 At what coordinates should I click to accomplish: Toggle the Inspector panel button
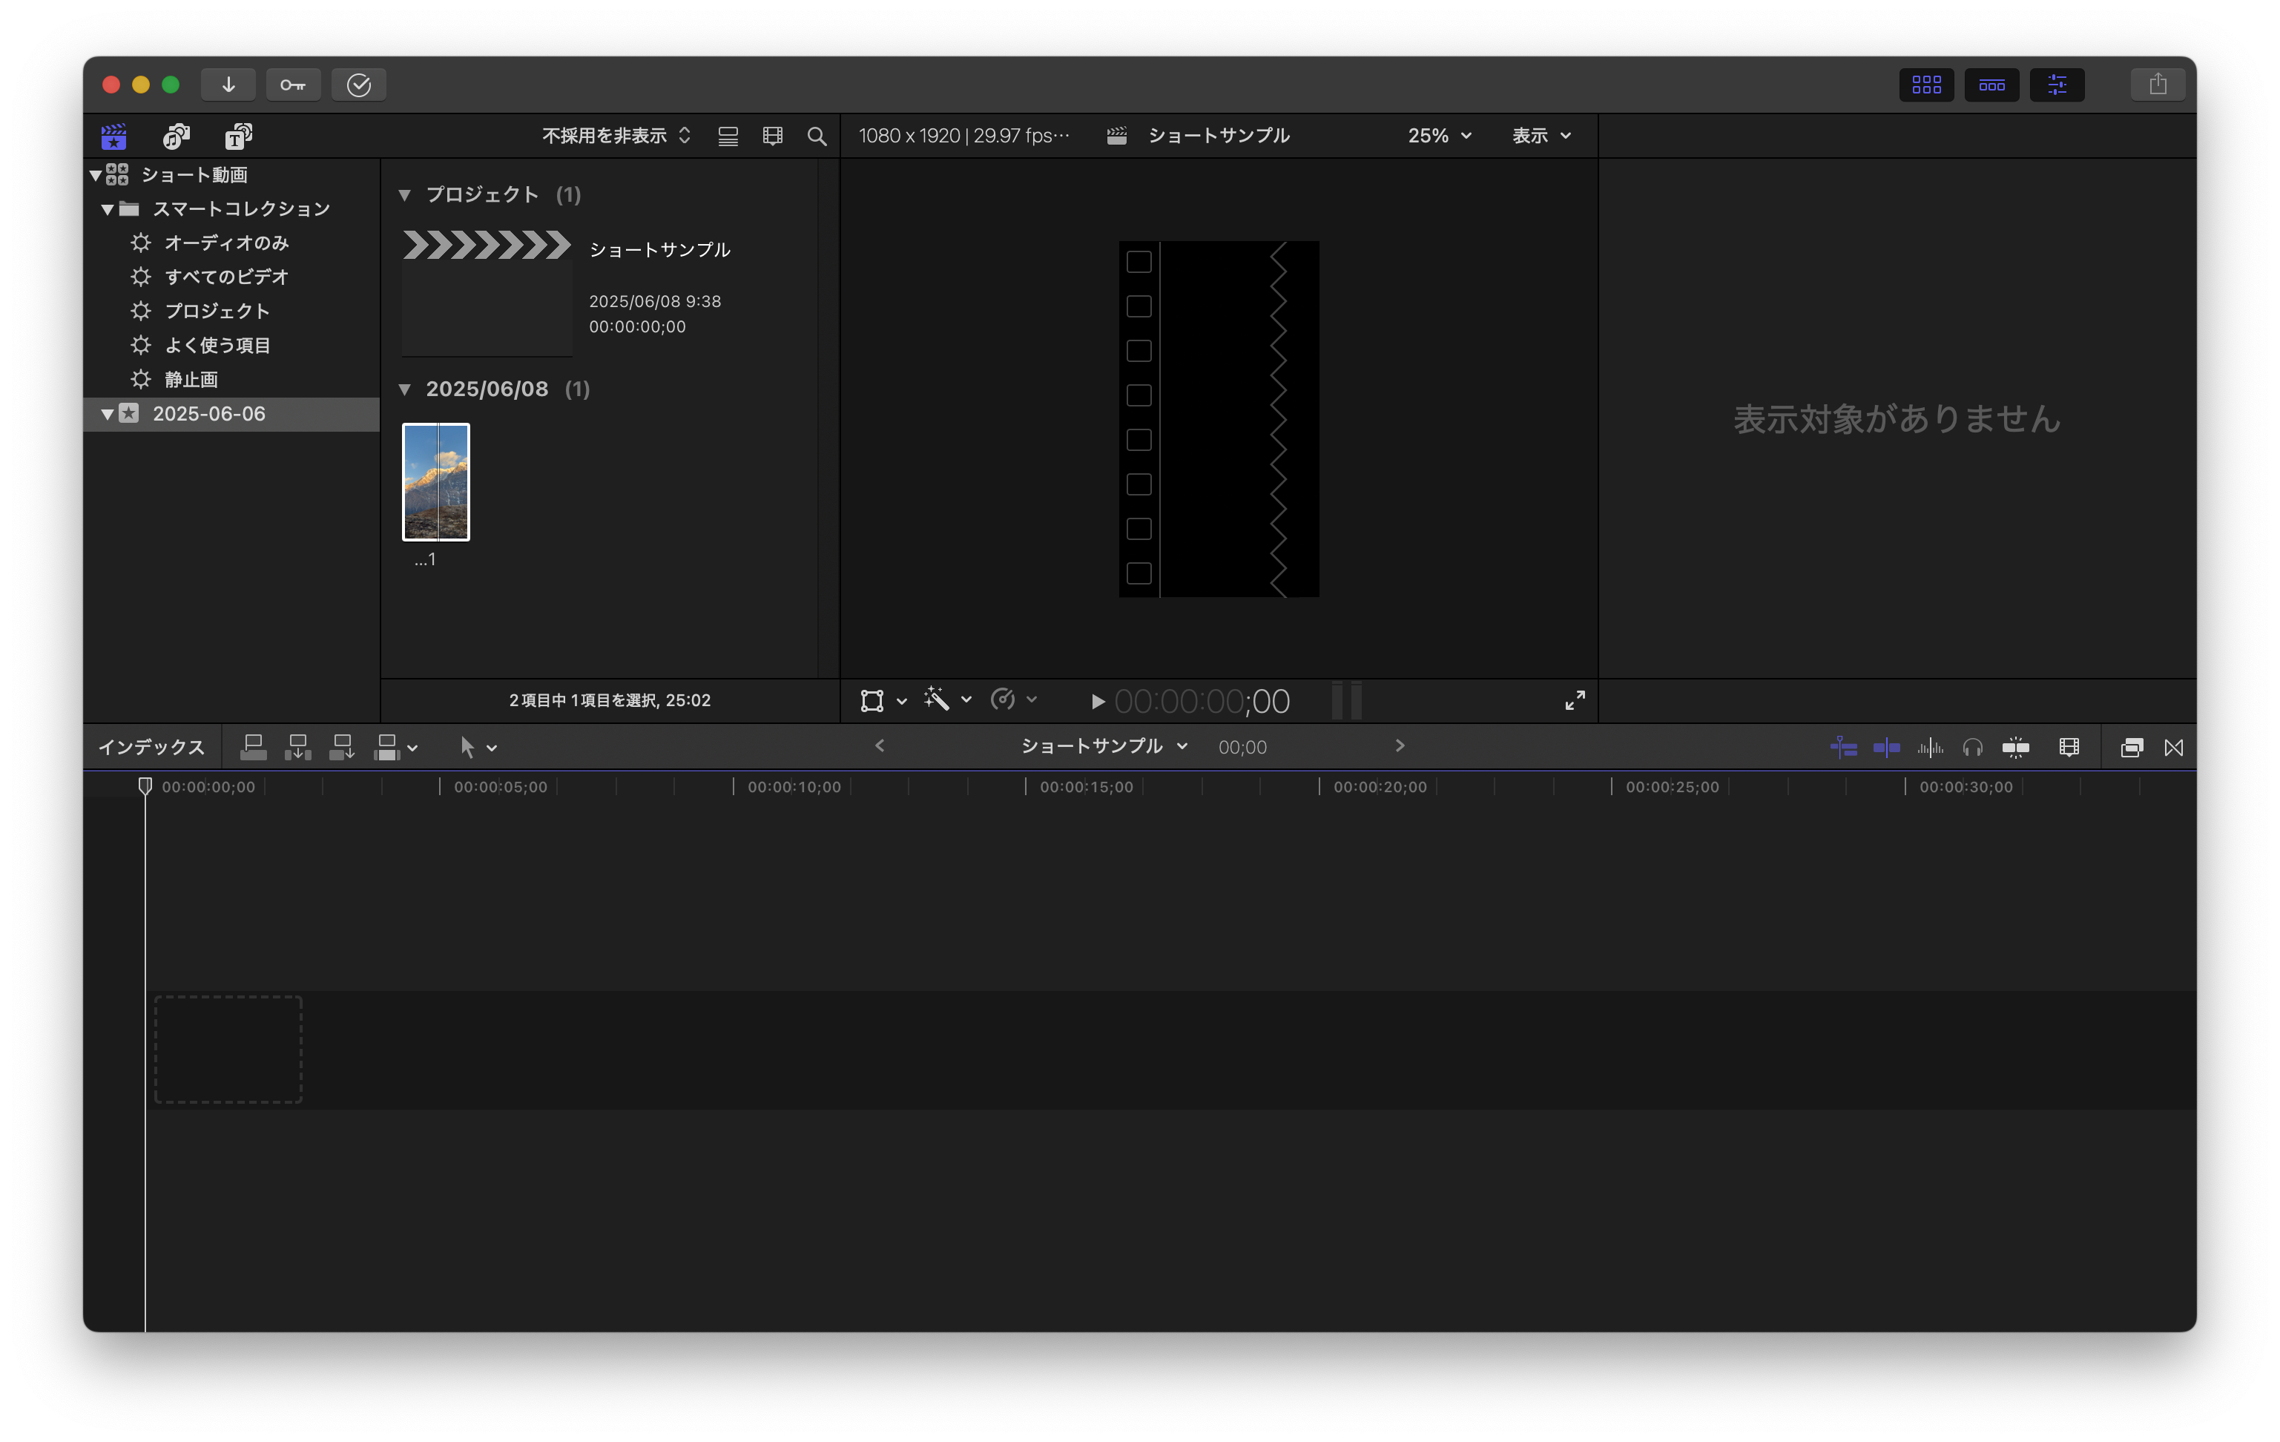pos(2057,85)
